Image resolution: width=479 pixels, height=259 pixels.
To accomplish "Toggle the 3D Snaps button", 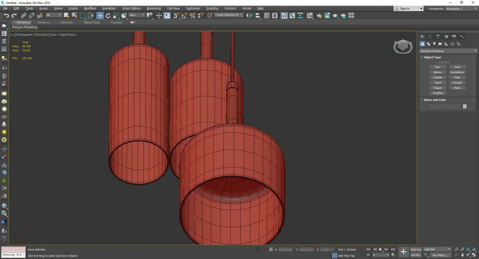I will pos(176,16).
